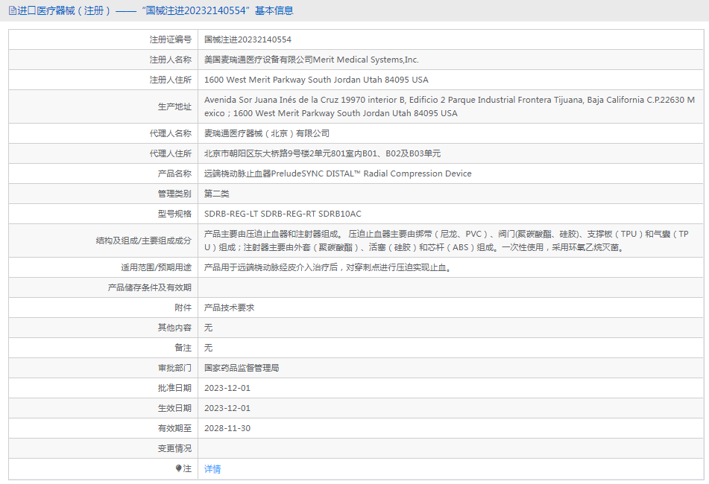Viewport: 709px width, 484px height.
Task: Click agent name 麦瑞通医疗器械（北京）有限公司
Action: (x=267, y=133)
